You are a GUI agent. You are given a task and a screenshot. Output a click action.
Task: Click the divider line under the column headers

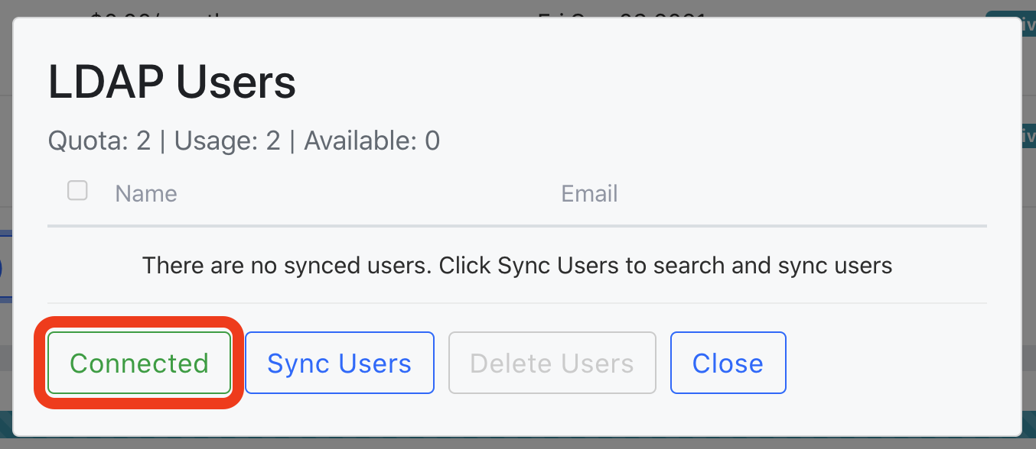point(517,226)
